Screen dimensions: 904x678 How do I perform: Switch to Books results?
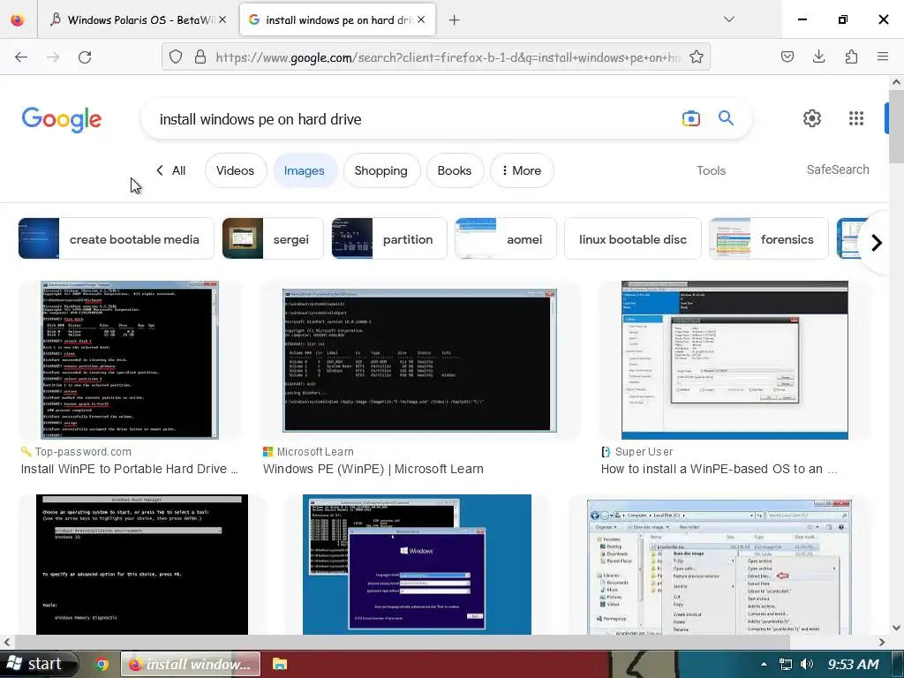coord(455,170)
